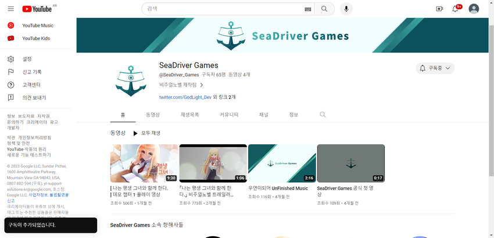The height and width of the screenshot is (238, 494).
Task: Click the 구독이 추가되었습니다 toast notification
Action: [x=51, y=225]
